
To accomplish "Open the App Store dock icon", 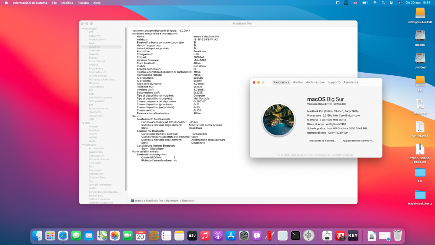I will (x=231, y=236).
